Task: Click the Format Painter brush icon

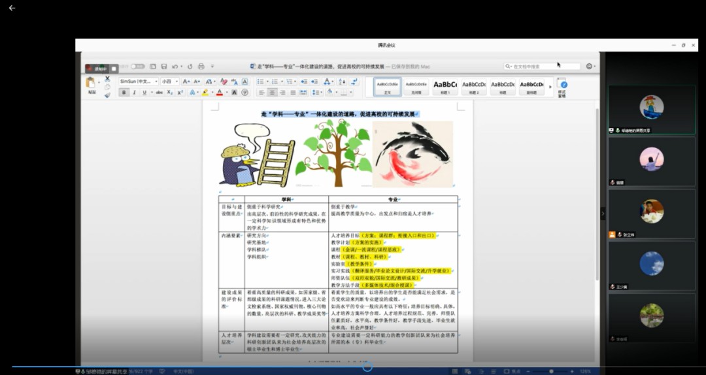Action: coord(107,95)
